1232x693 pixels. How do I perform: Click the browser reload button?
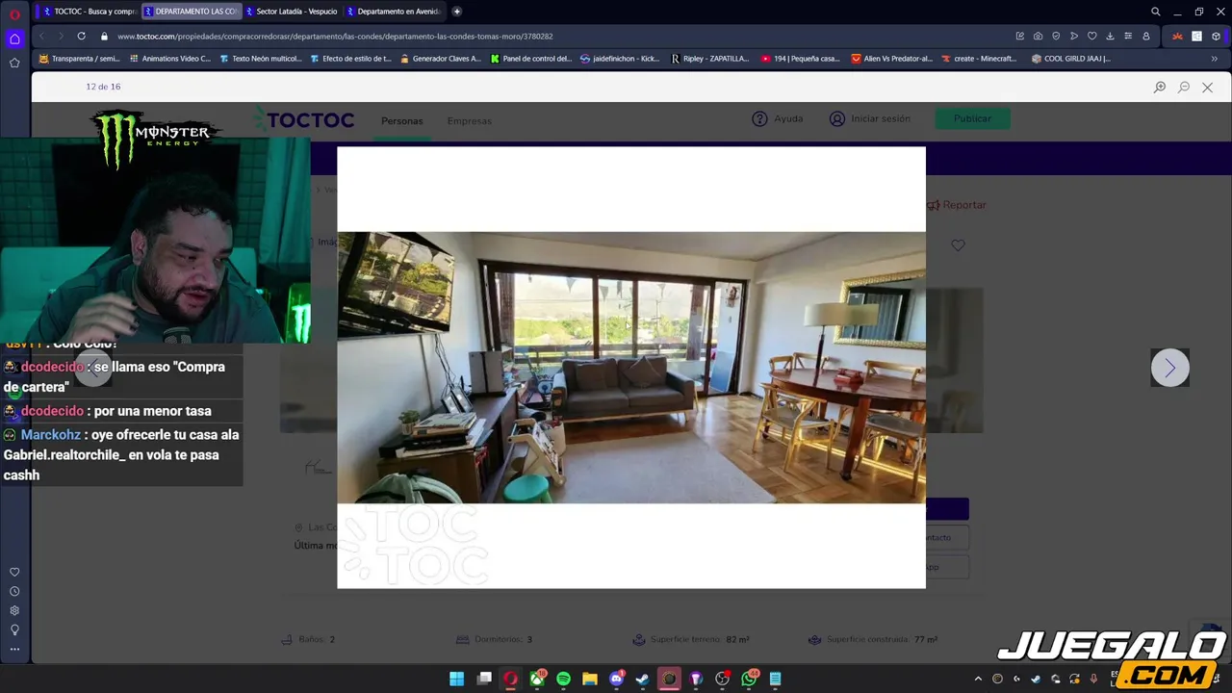pos(81,36)
